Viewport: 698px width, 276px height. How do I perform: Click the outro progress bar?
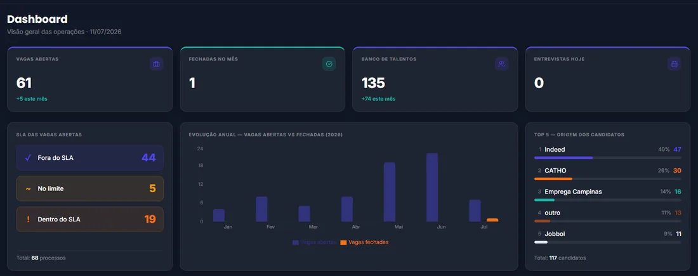[608, 221]
